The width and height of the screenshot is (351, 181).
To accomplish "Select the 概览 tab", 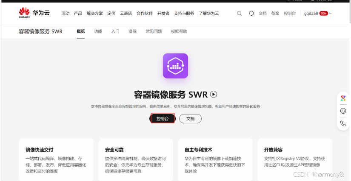I will (81, 31).
